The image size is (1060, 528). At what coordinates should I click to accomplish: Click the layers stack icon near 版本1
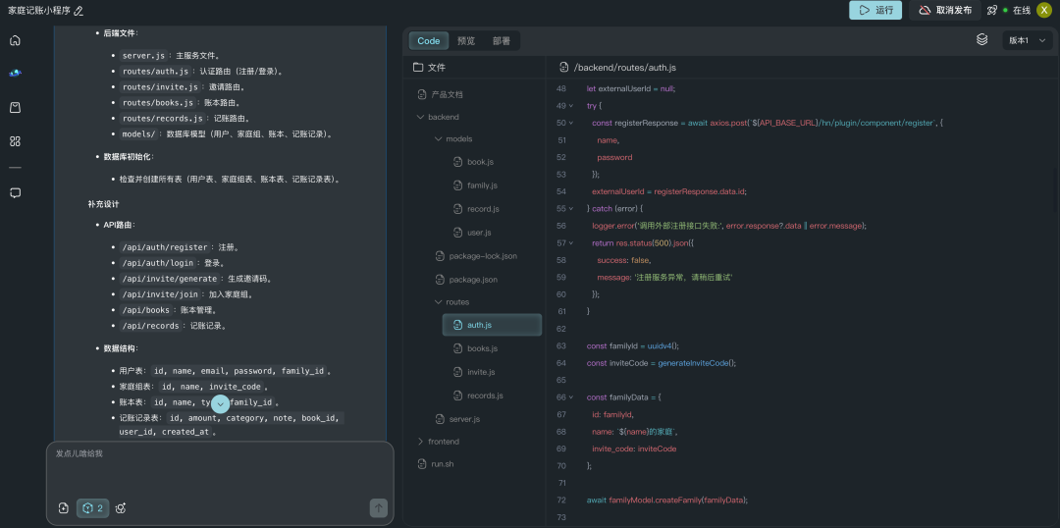pos(982,40)
